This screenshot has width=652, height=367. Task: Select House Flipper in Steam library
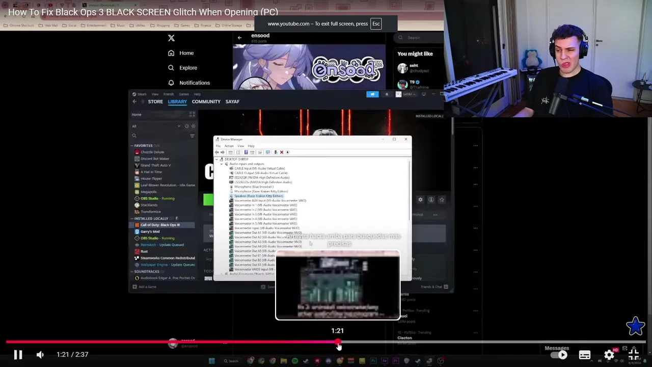click(151, 178)
